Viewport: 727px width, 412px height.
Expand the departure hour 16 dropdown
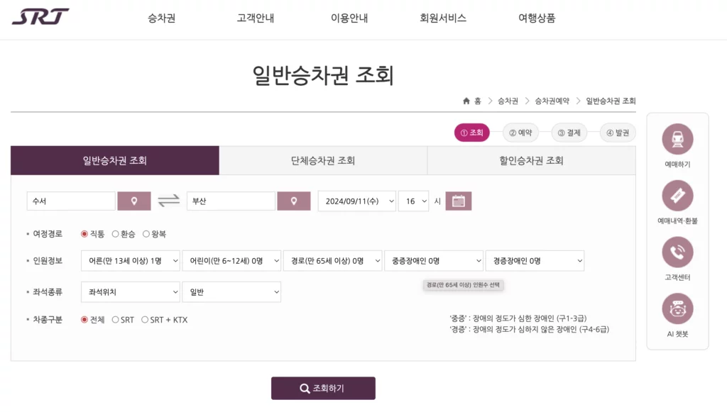(414, 201)
